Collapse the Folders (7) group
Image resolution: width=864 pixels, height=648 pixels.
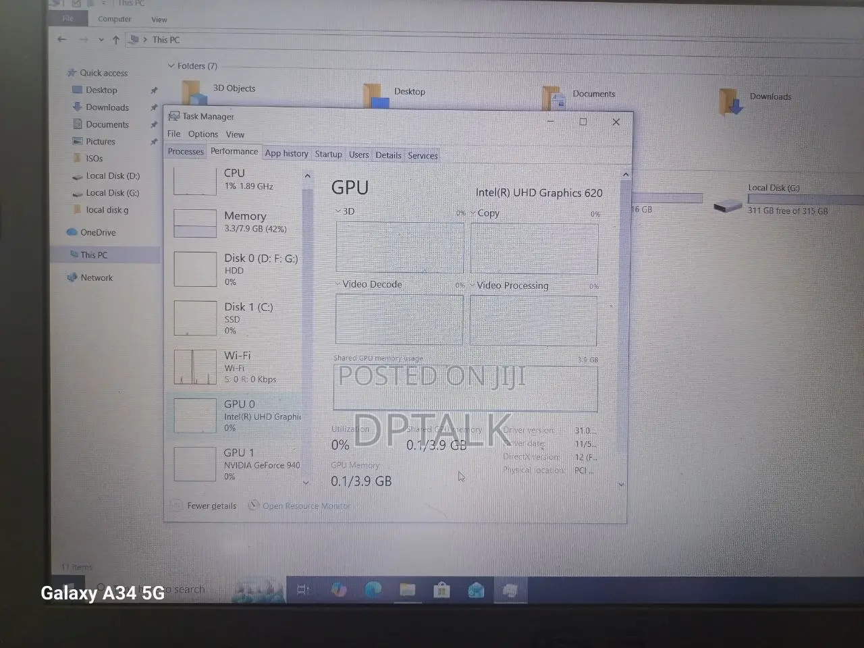(x=171, y=65)
